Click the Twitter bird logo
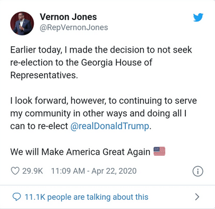The image size is (215, 209). [198, 17]
